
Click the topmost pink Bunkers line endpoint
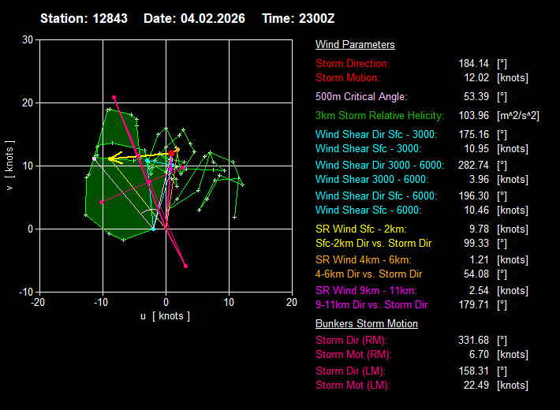tap(114, 97)
